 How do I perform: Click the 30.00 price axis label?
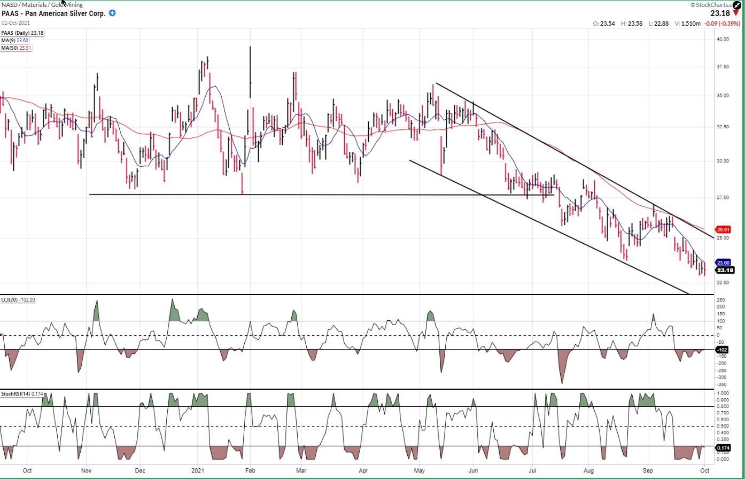click(723, 161)
